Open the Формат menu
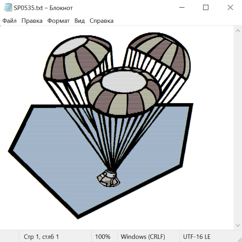 (58, 21)
